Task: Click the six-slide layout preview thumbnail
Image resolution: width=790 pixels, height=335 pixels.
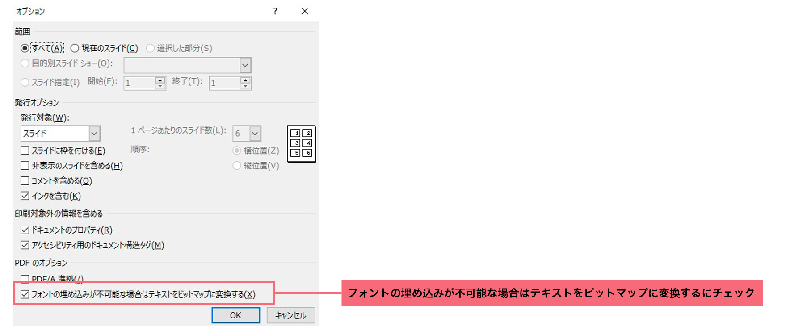Action: click(x=301, y=144)
